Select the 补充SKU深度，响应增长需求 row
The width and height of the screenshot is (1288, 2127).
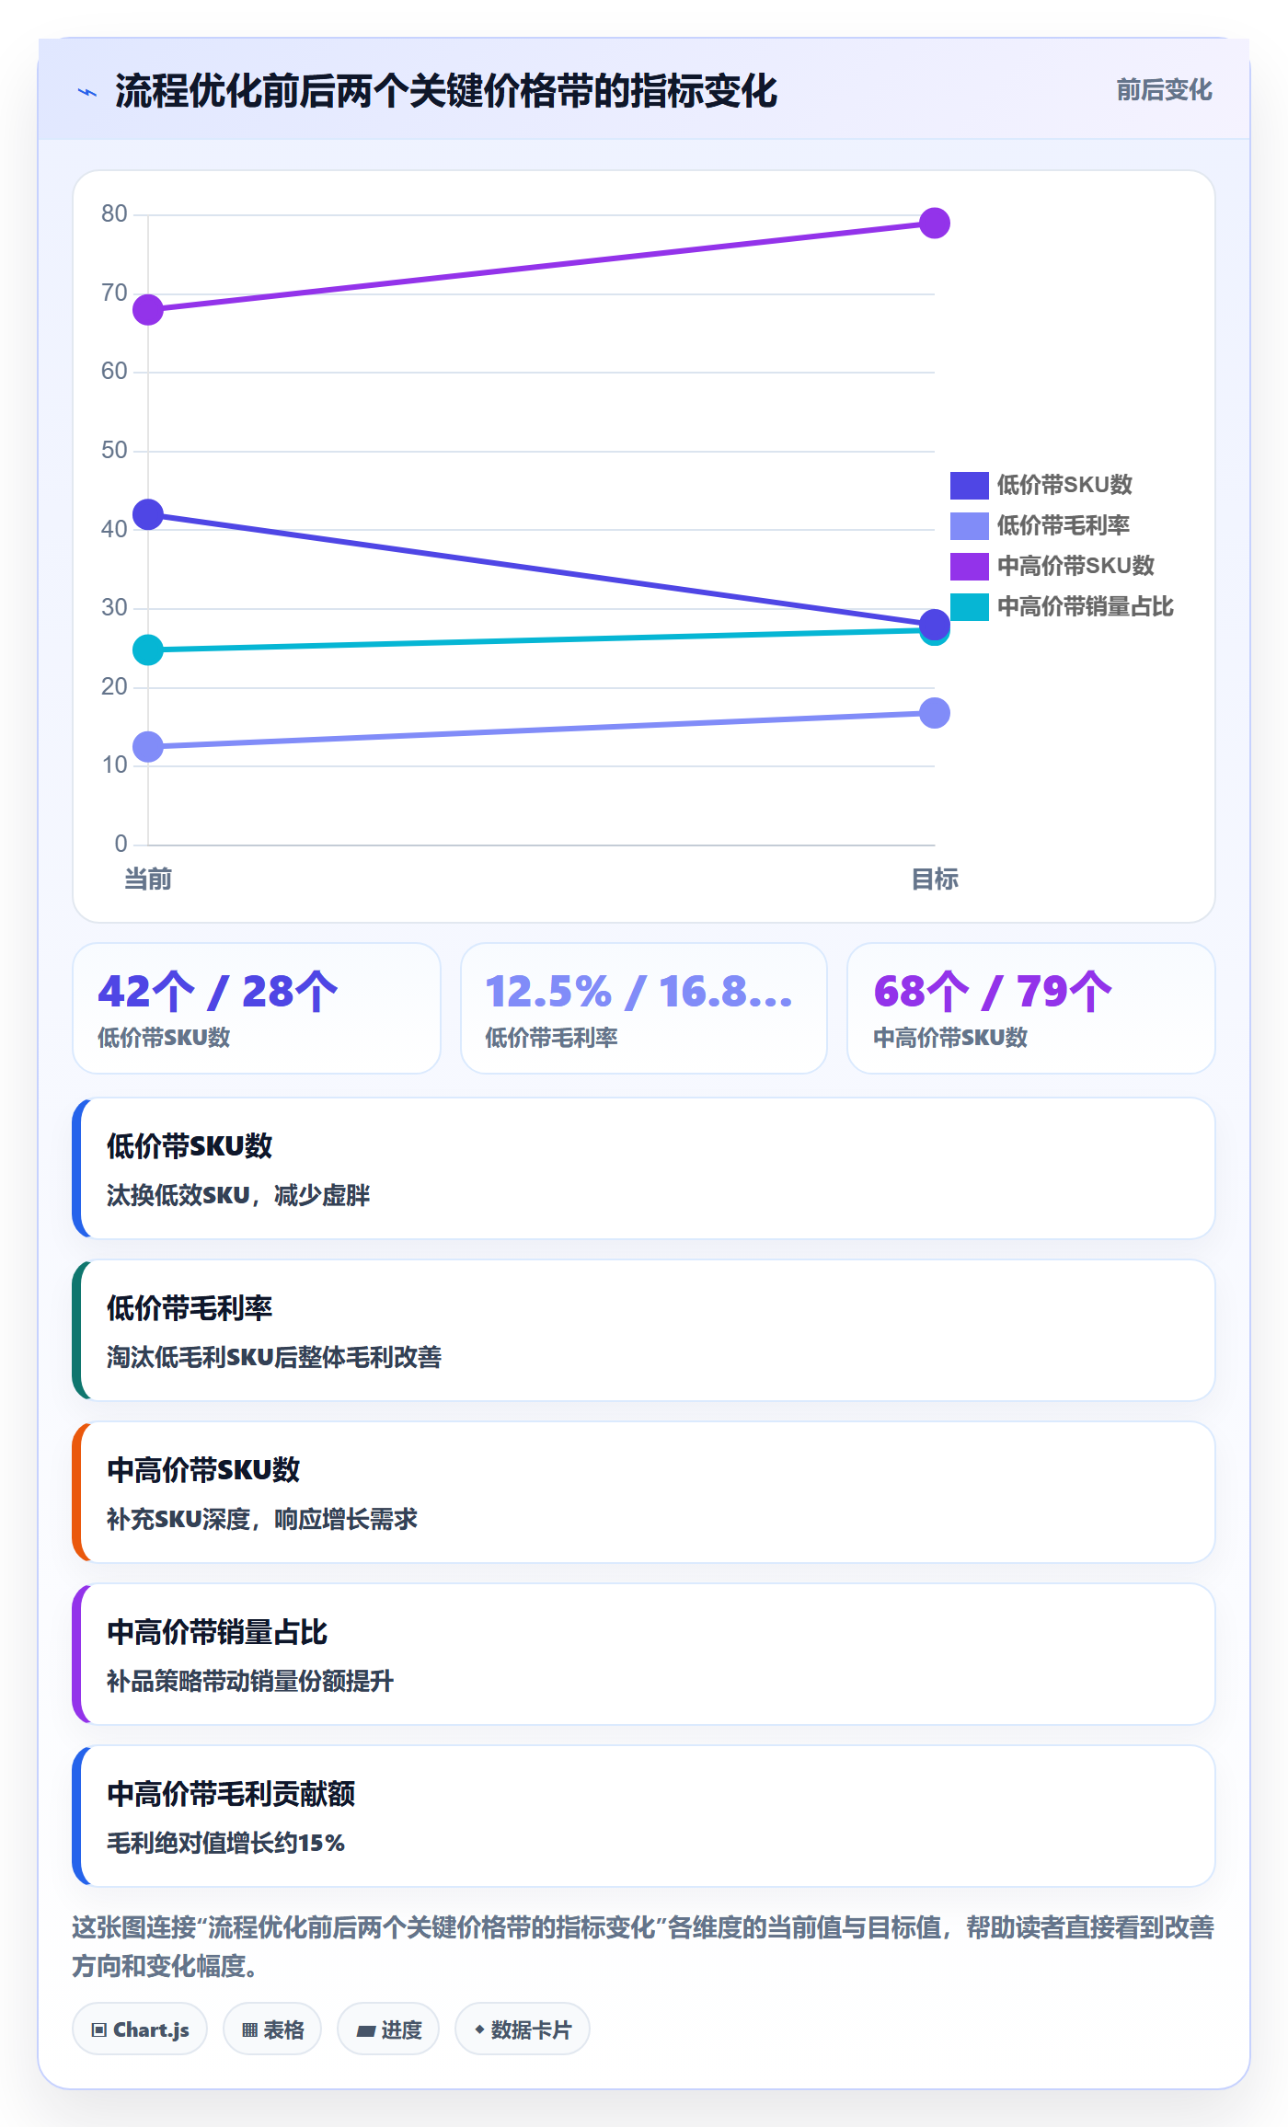(644, 1492)
